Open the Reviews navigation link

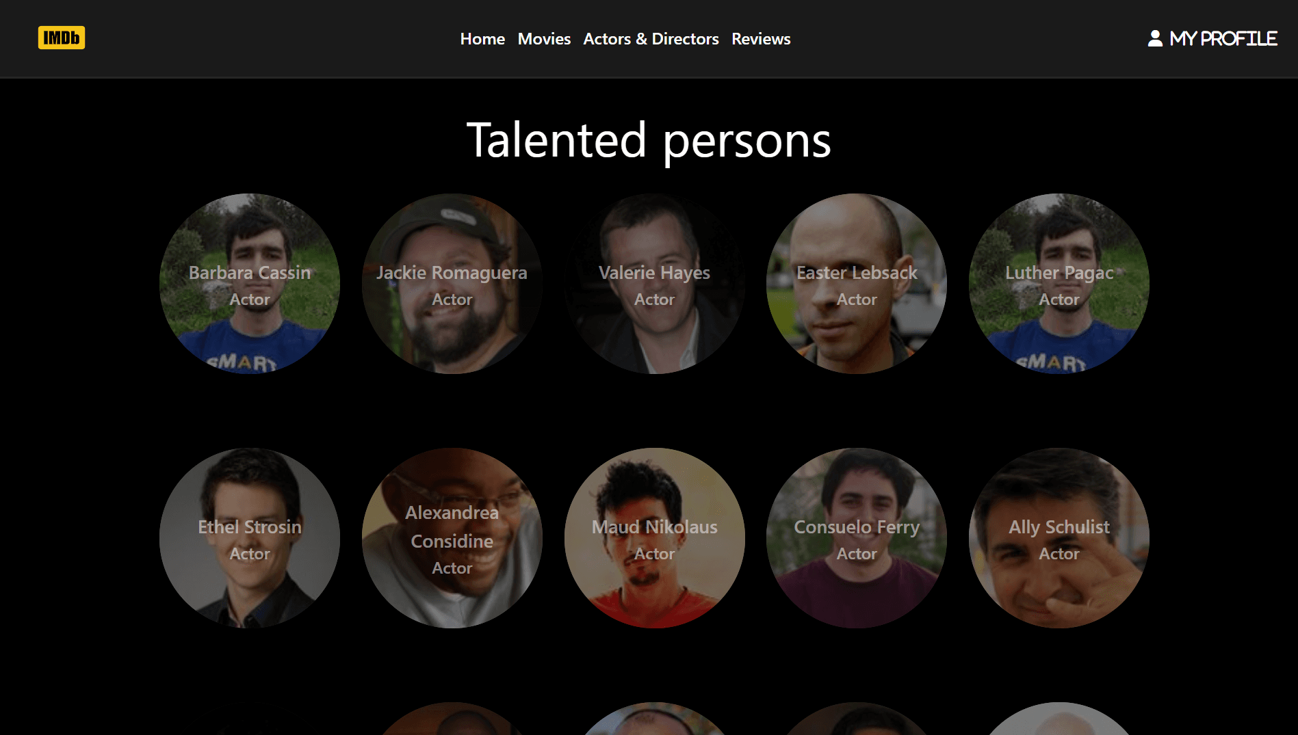pyautogui.click(x=761, y=39)
